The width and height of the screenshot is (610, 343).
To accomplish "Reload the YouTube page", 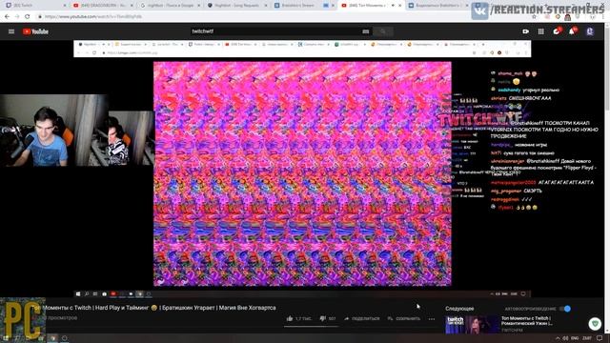I will pos(28,17).
